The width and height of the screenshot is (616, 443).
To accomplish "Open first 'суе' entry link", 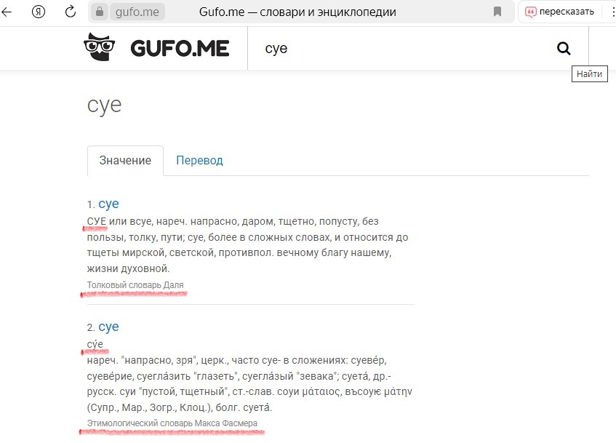I will point(108,204).
